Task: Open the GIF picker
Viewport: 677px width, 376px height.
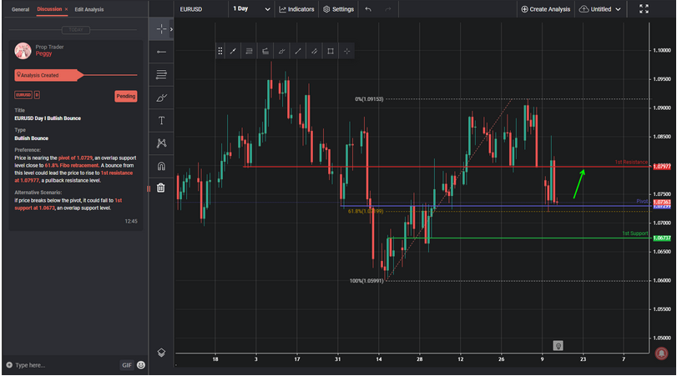Action: tap(127, 365)
